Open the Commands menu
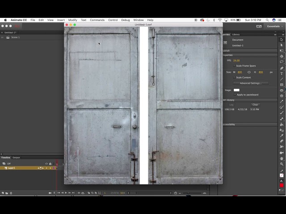 click(97, 20)
